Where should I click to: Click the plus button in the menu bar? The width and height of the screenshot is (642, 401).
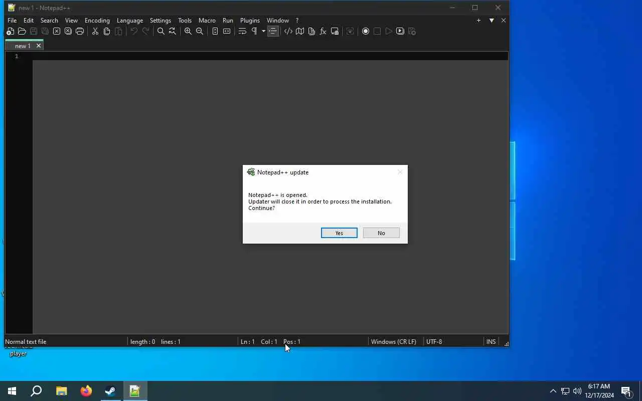[478, 21]
